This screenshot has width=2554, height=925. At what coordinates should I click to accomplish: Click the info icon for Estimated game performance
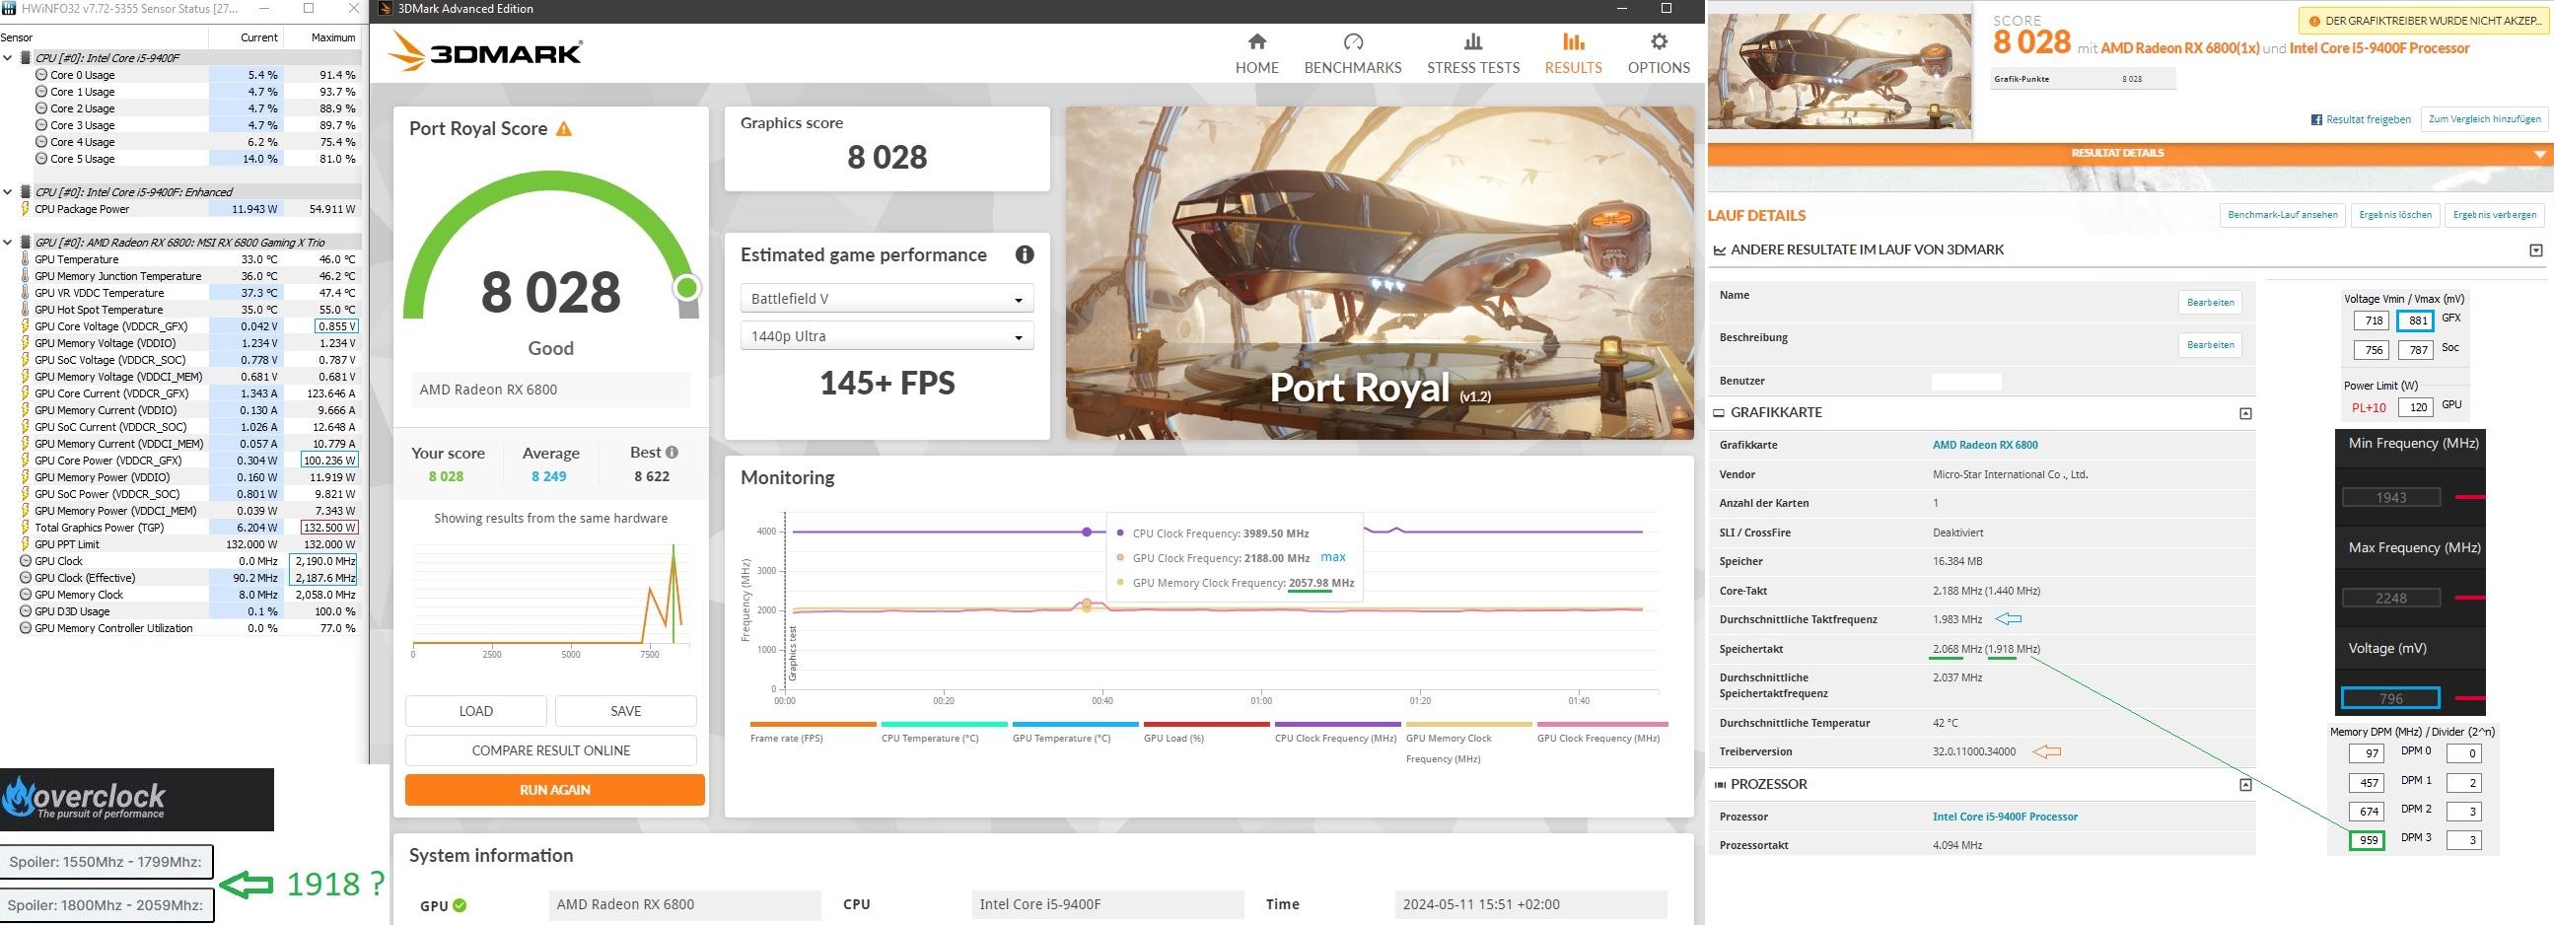(1025, 254)
